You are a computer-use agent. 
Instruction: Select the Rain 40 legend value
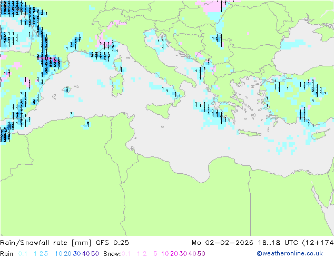coord(86,254)
